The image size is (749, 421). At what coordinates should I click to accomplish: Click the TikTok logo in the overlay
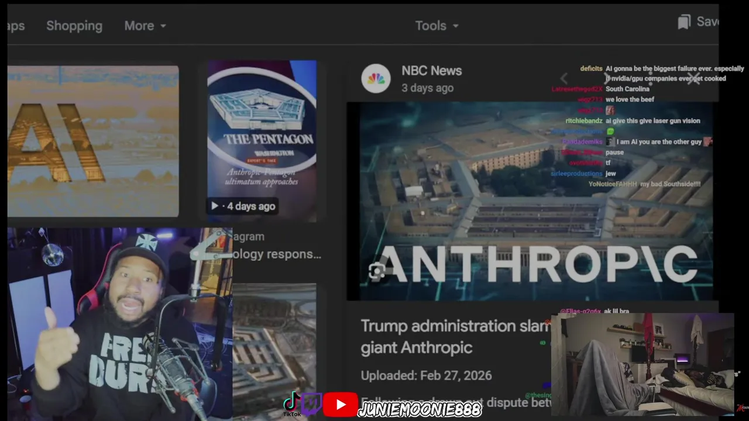pyautogui.click(x=291, y=403)
